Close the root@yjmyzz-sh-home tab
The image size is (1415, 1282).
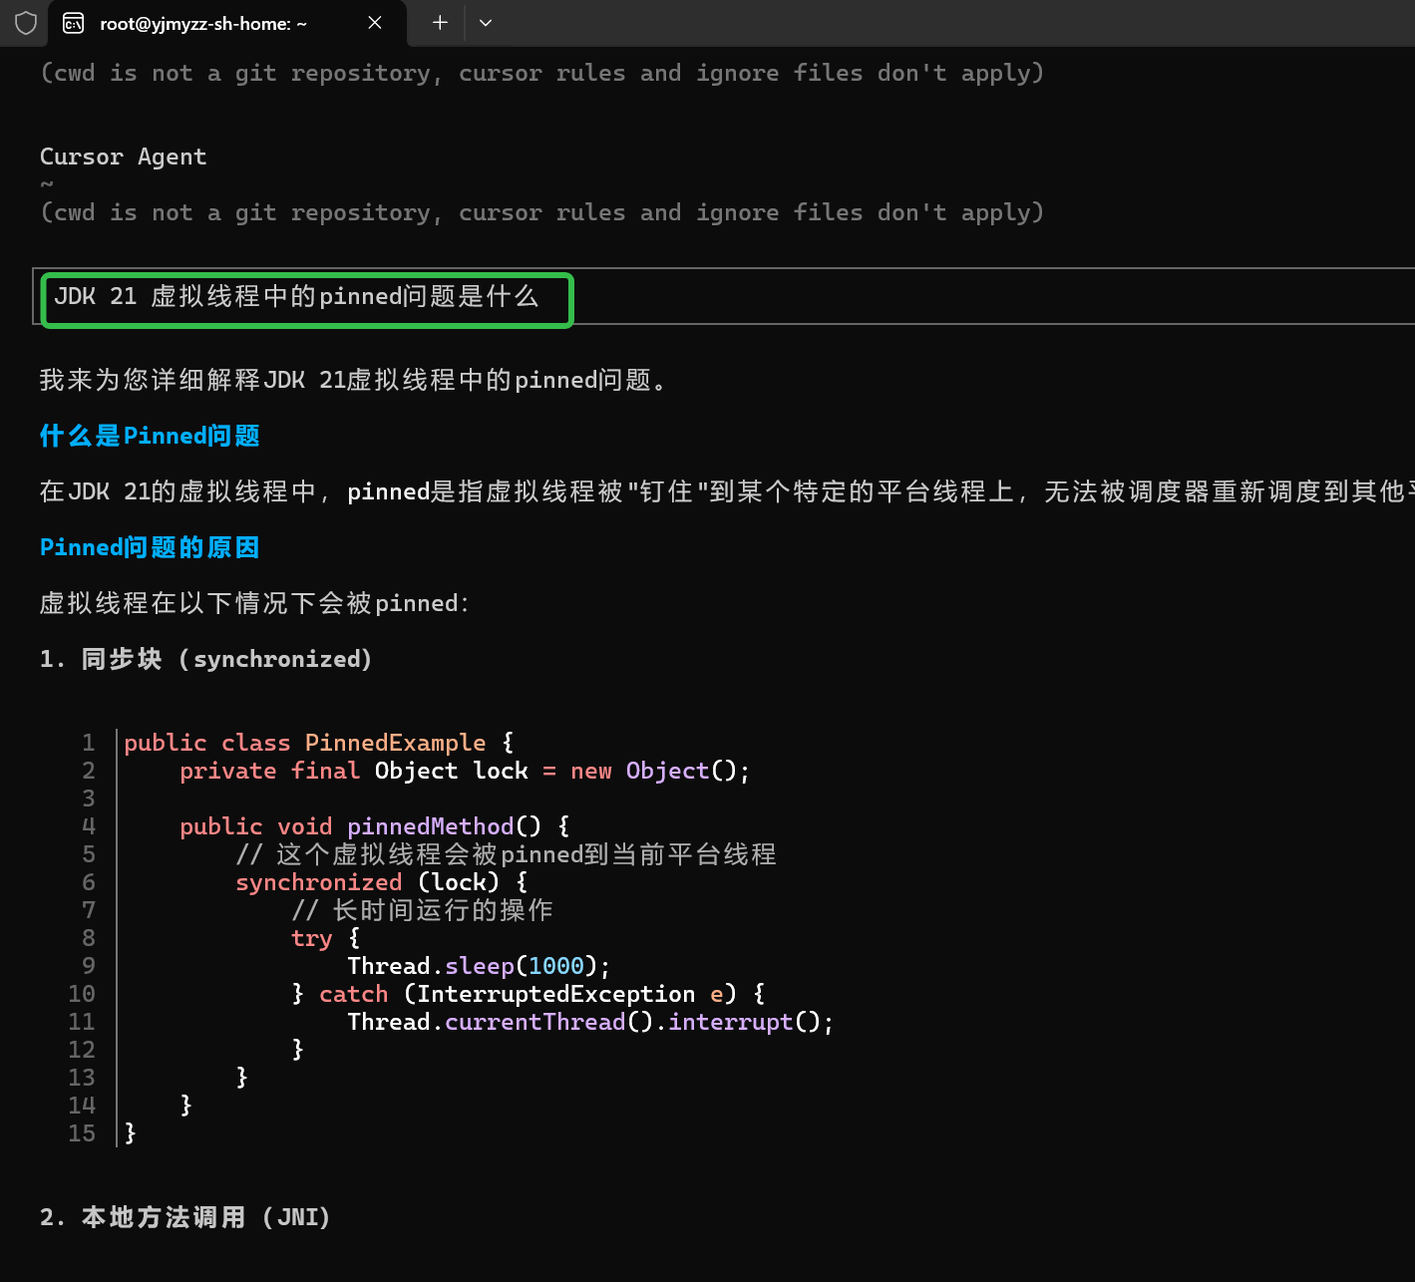[375, 23]
